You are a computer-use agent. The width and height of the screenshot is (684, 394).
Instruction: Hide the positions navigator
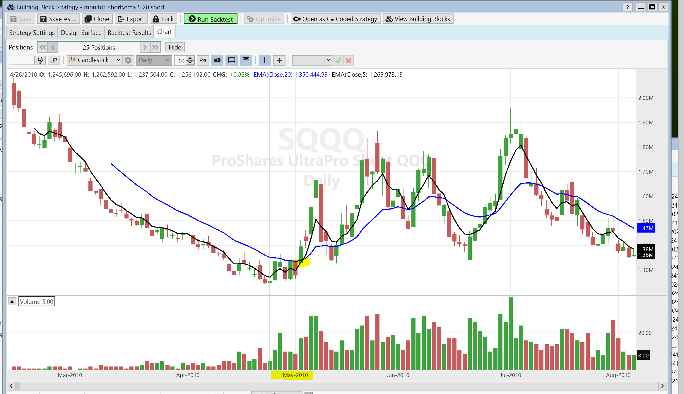point(175,47)
